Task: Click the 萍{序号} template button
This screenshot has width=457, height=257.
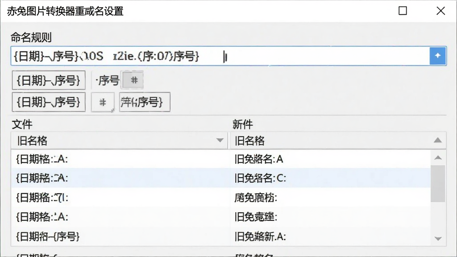Action: pos(145,102)
